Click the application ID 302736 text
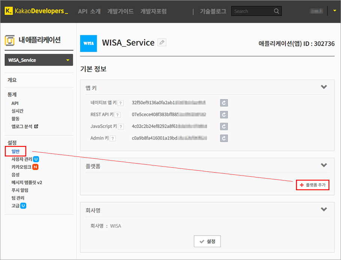The height and width of the screenshot is (260, 341). coord(296,44)
